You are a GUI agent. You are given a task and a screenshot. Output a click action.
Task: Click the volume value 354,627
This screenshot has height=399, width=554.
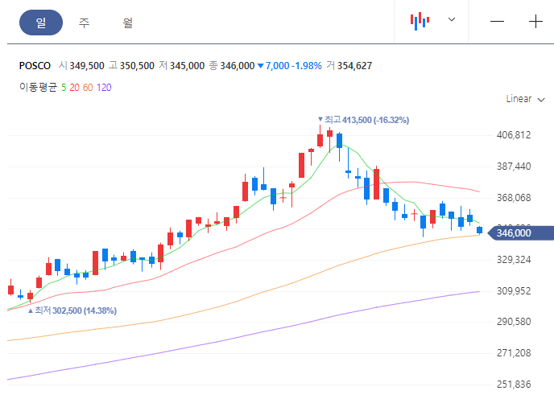(354, 66)
